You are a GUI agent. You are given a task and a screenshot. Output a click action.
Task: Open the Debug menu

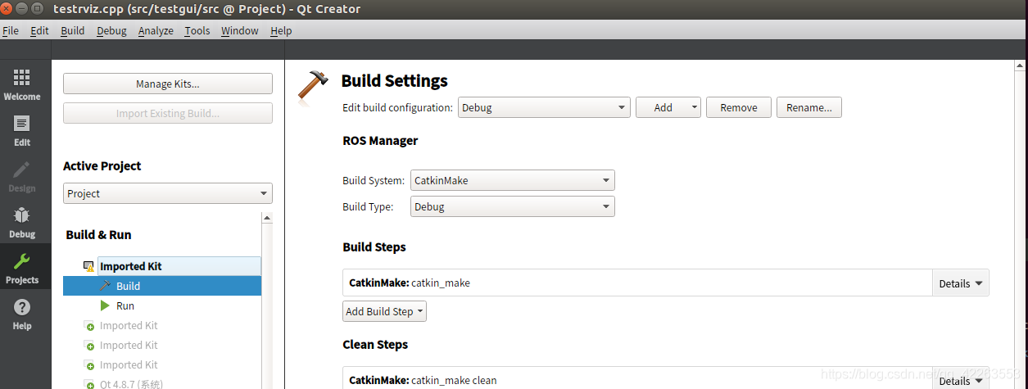click(111, 30)
